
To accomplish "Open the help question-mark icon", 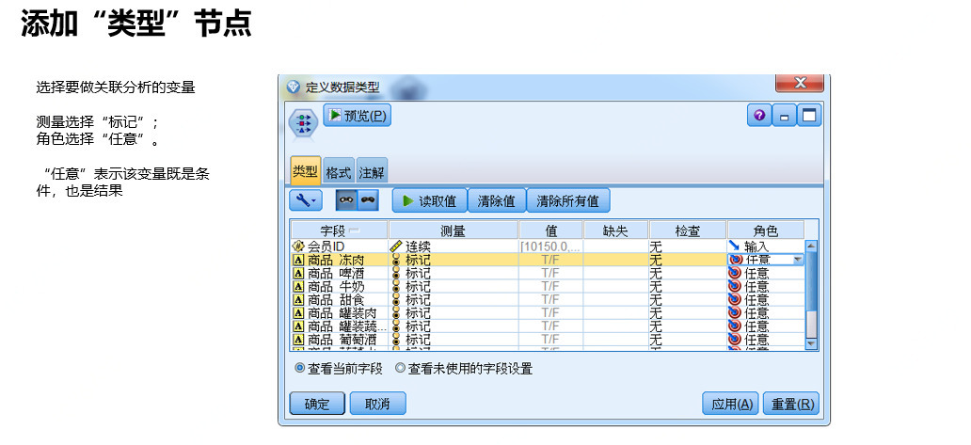I will [759, 115].
